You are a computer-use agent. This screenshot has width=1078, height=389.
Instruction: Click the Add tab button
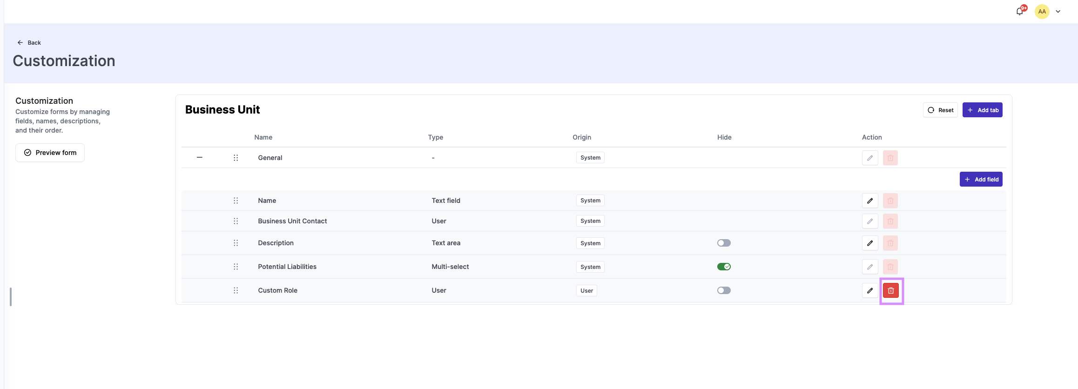pos(982,110)
